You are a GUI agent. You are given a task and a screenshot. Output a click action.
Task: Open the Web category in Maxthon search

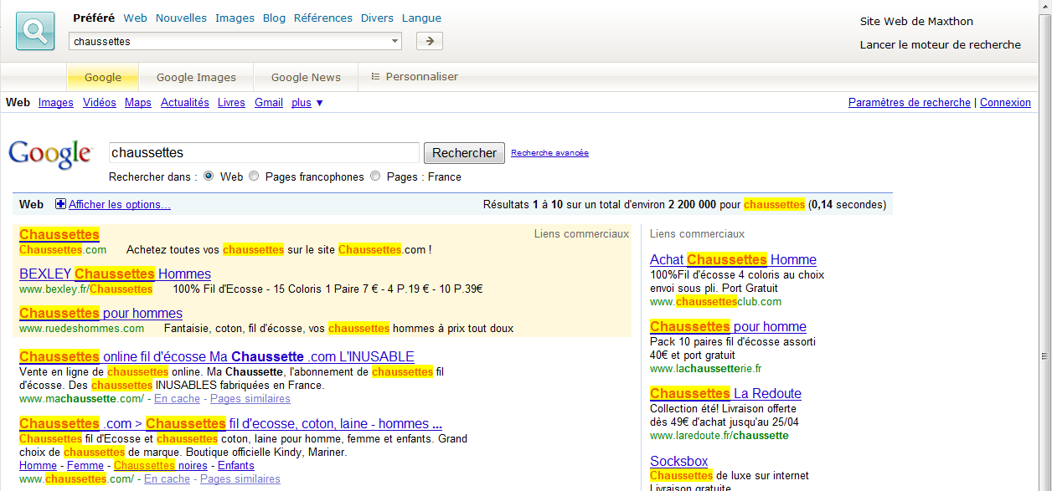(x=135, y=18)
